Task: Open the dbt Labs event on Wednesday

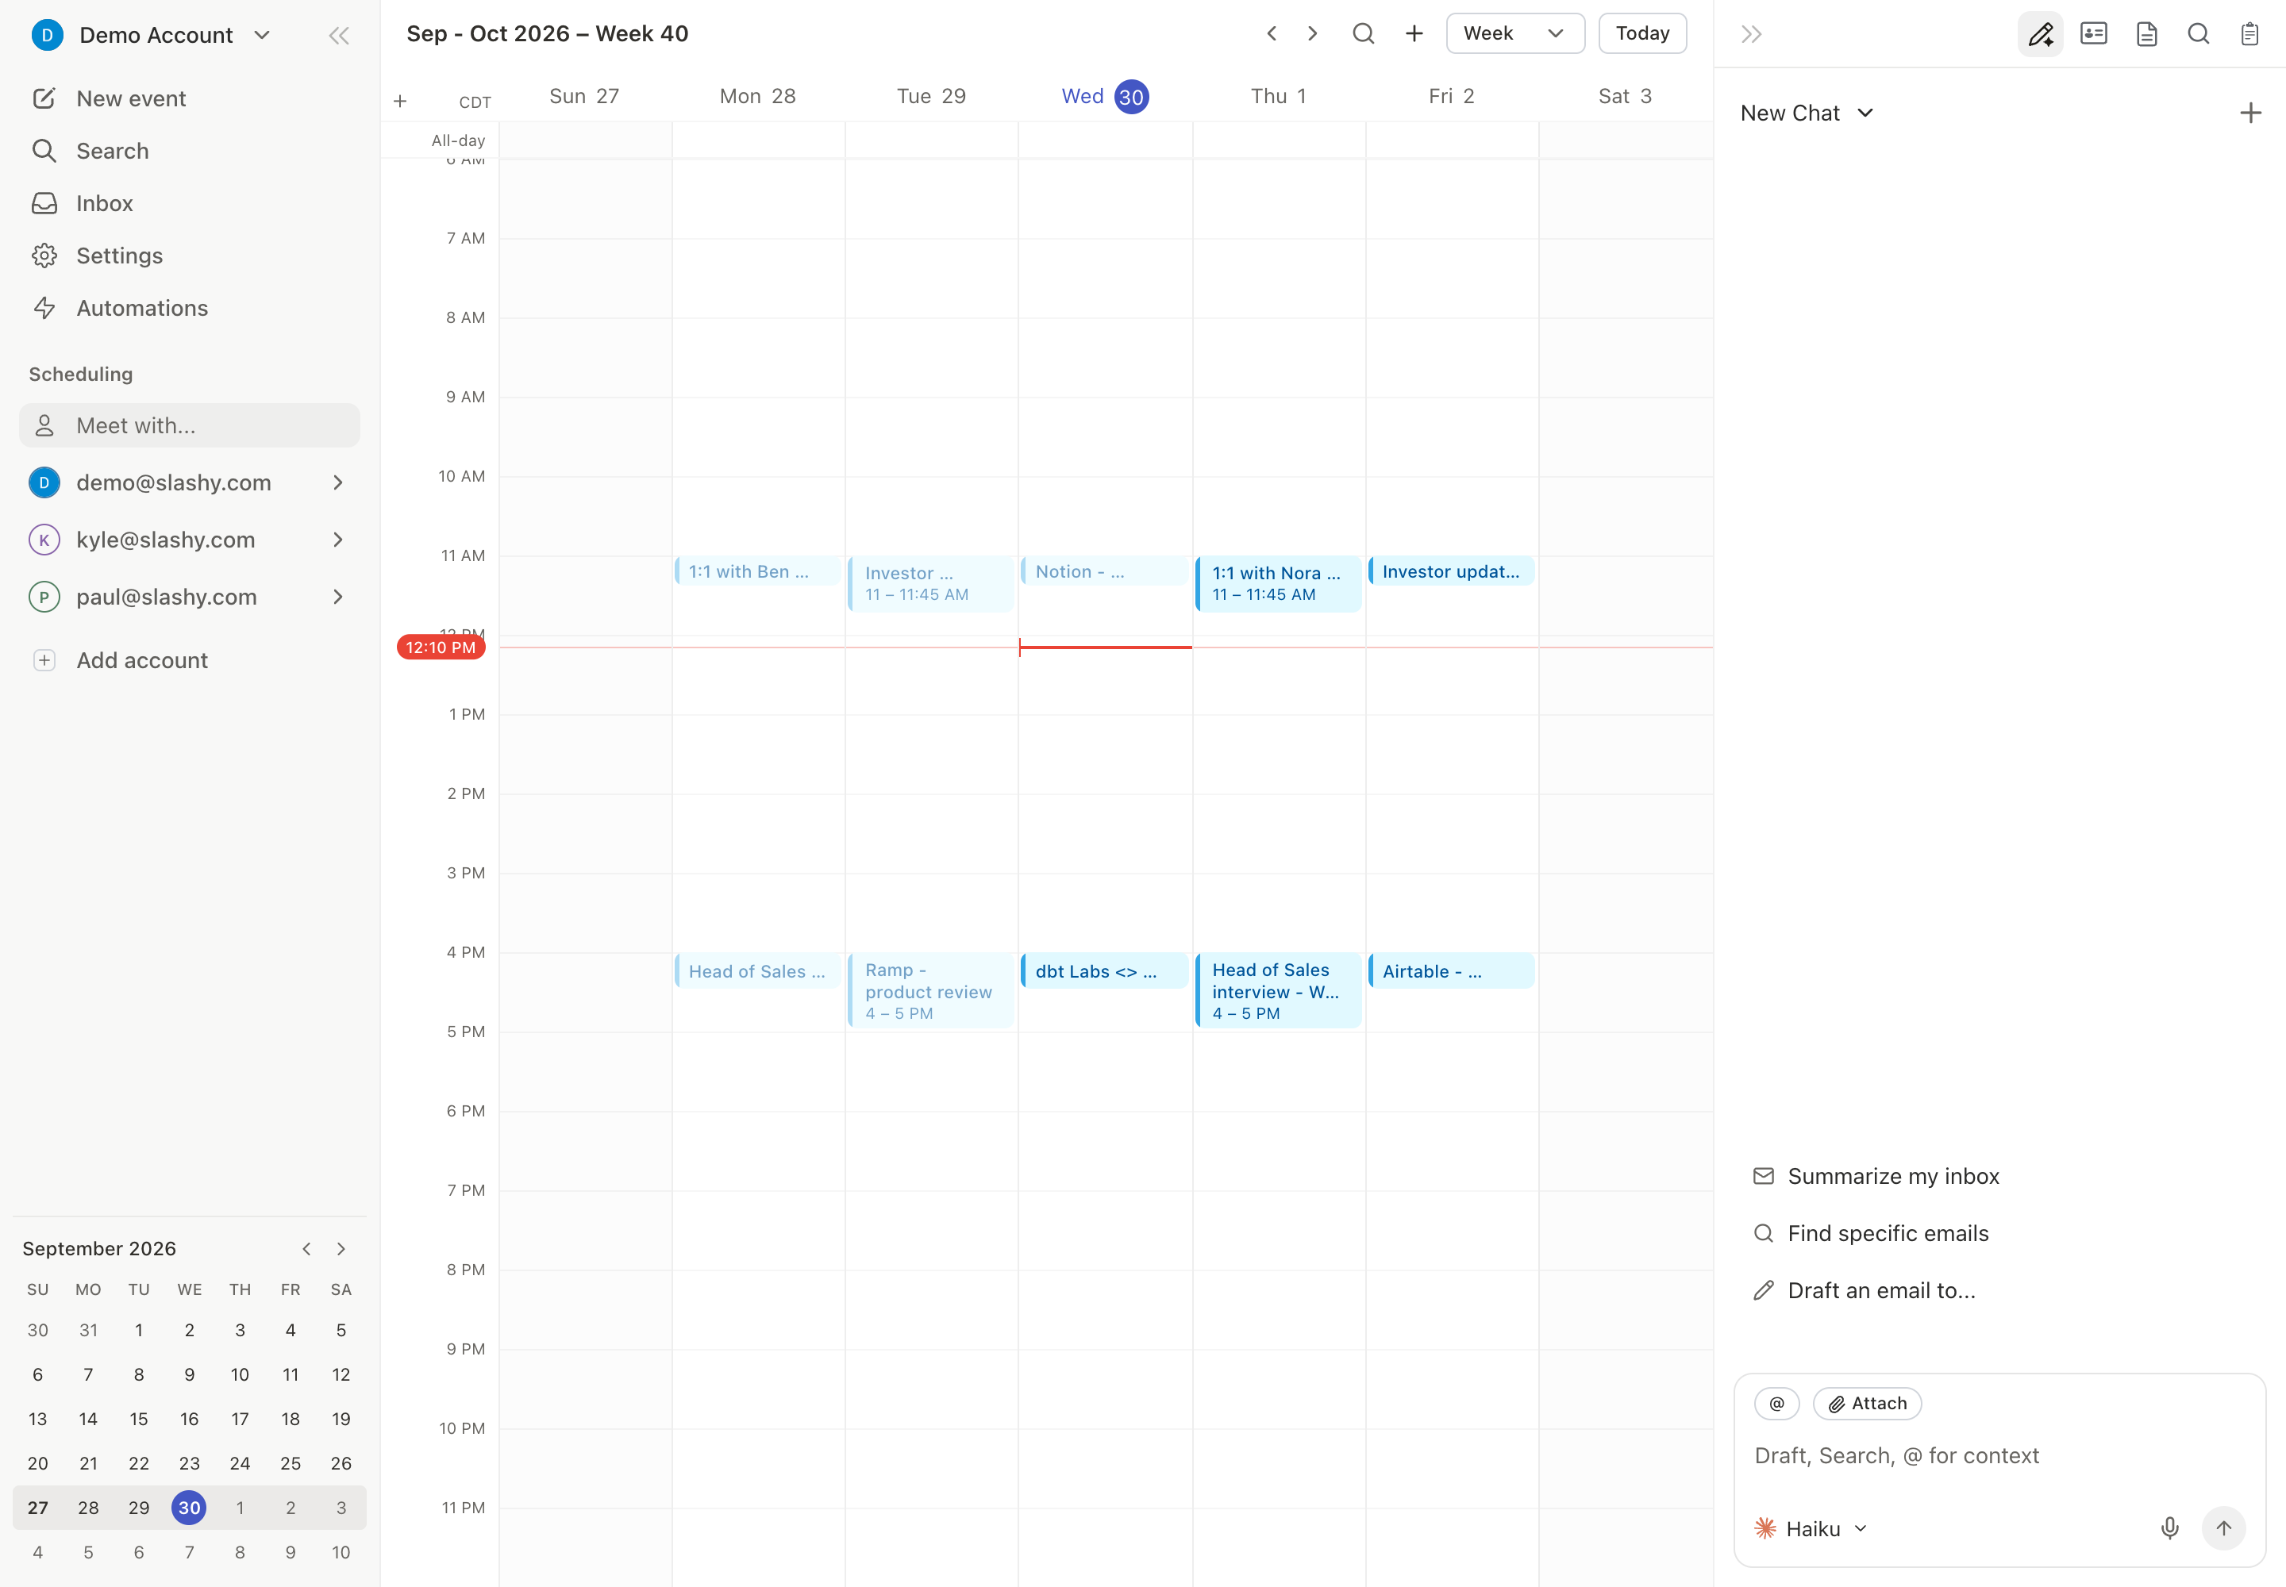Action: [x=1105, y=971]
